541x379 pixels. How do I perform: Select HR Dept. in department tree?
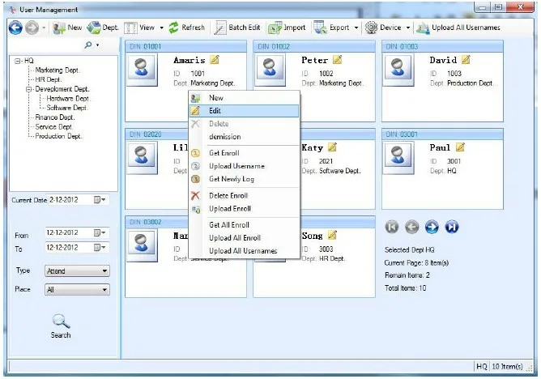[x=49, y=79]
